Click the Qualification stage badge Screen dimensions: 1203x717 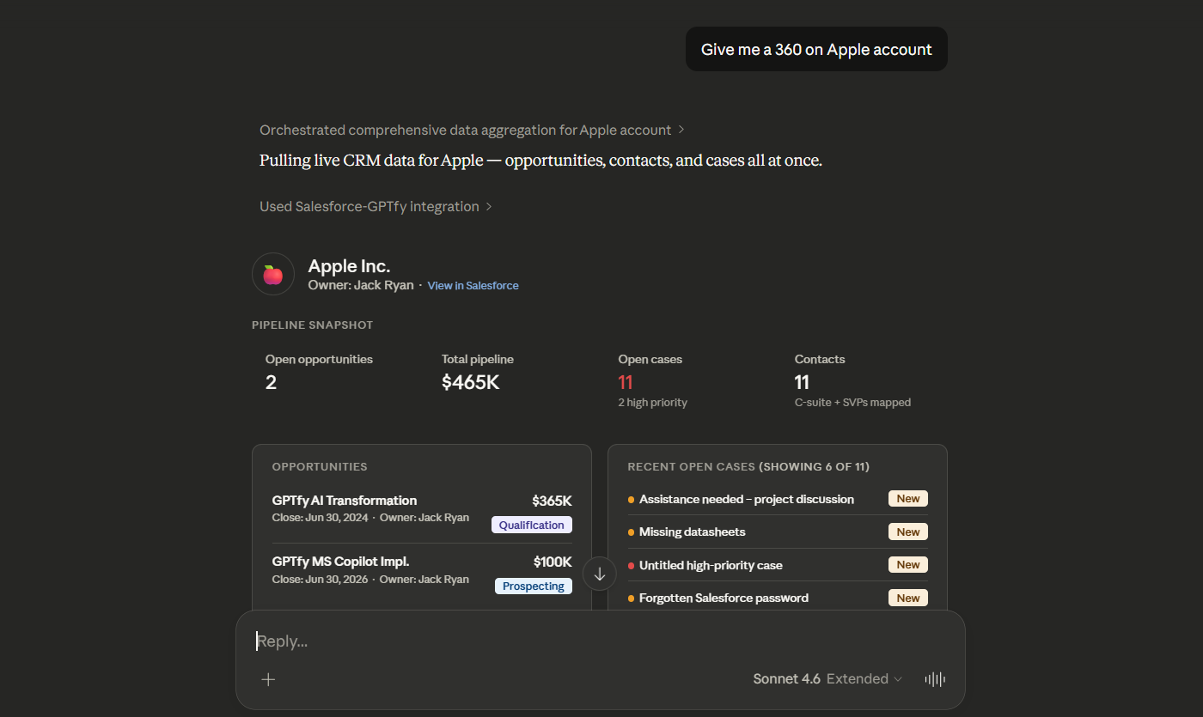pyautogui.click(x=531, y=525)
